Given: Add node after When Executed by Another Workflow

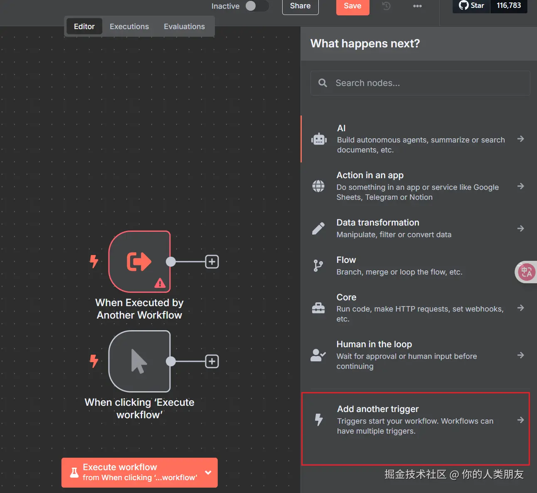Looking at the screenshot, I should point(212,262).
